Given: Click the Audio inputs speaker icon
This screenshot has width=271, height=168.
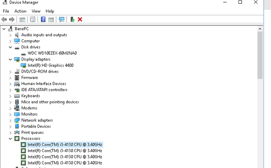Looking at the screenshot, I should (x=17, y=35).
